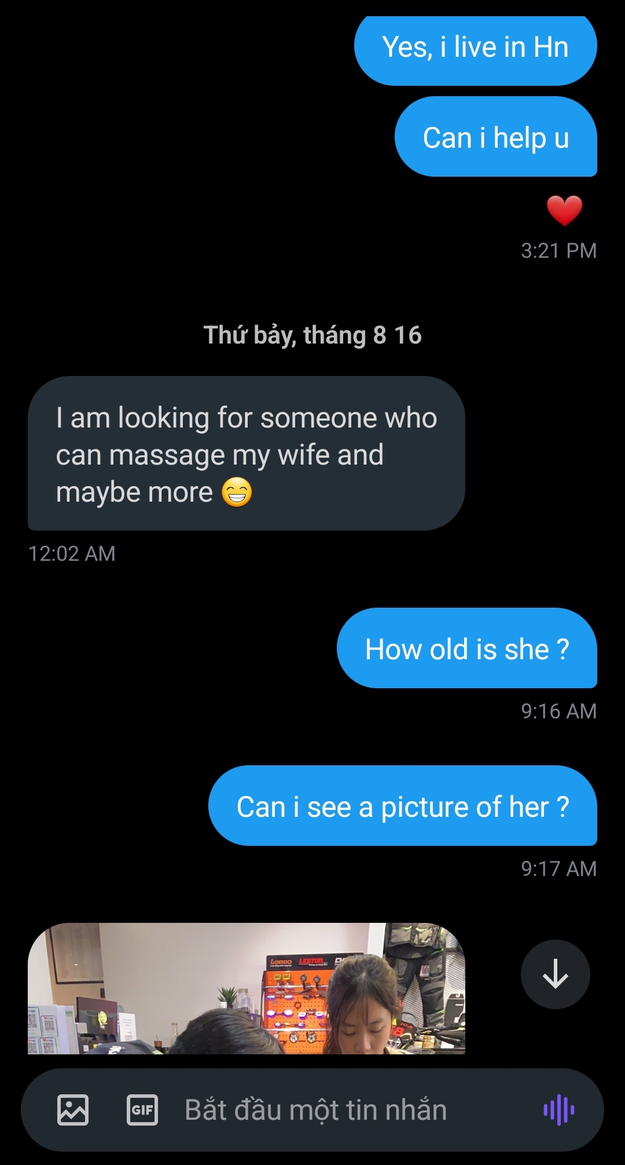This screenshot has width=625, height=1165.
Task: Select "Can i see a picture" message
Action: [x=402, y=806]
